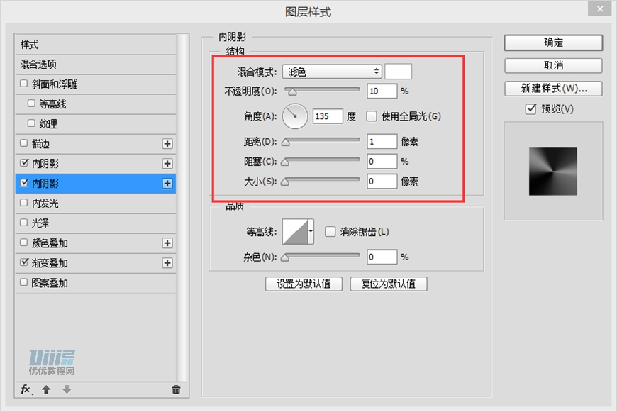Screen dimensions: 617x412
Task: Uncheck the first 内阴影 checkbox
Action: click(24, 162)
